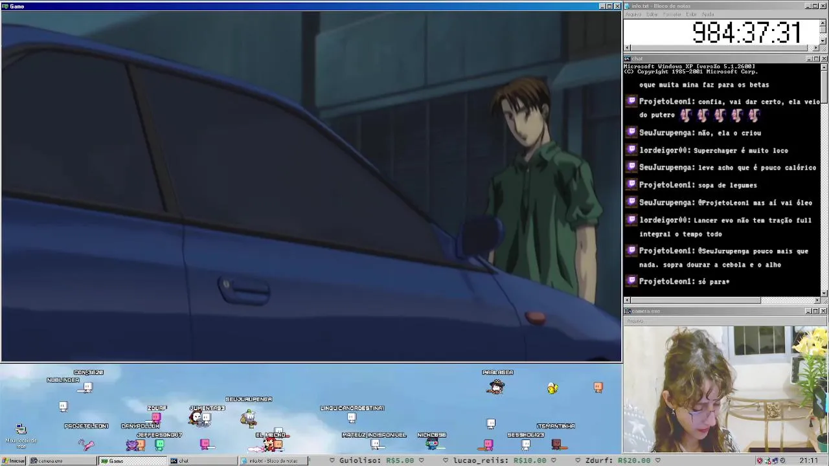Screen dimensions: 829x466
Task: Click the MATEUZ_INDISPONIVEL avatar
Action: pyautogui.click(x=375, y=444)
